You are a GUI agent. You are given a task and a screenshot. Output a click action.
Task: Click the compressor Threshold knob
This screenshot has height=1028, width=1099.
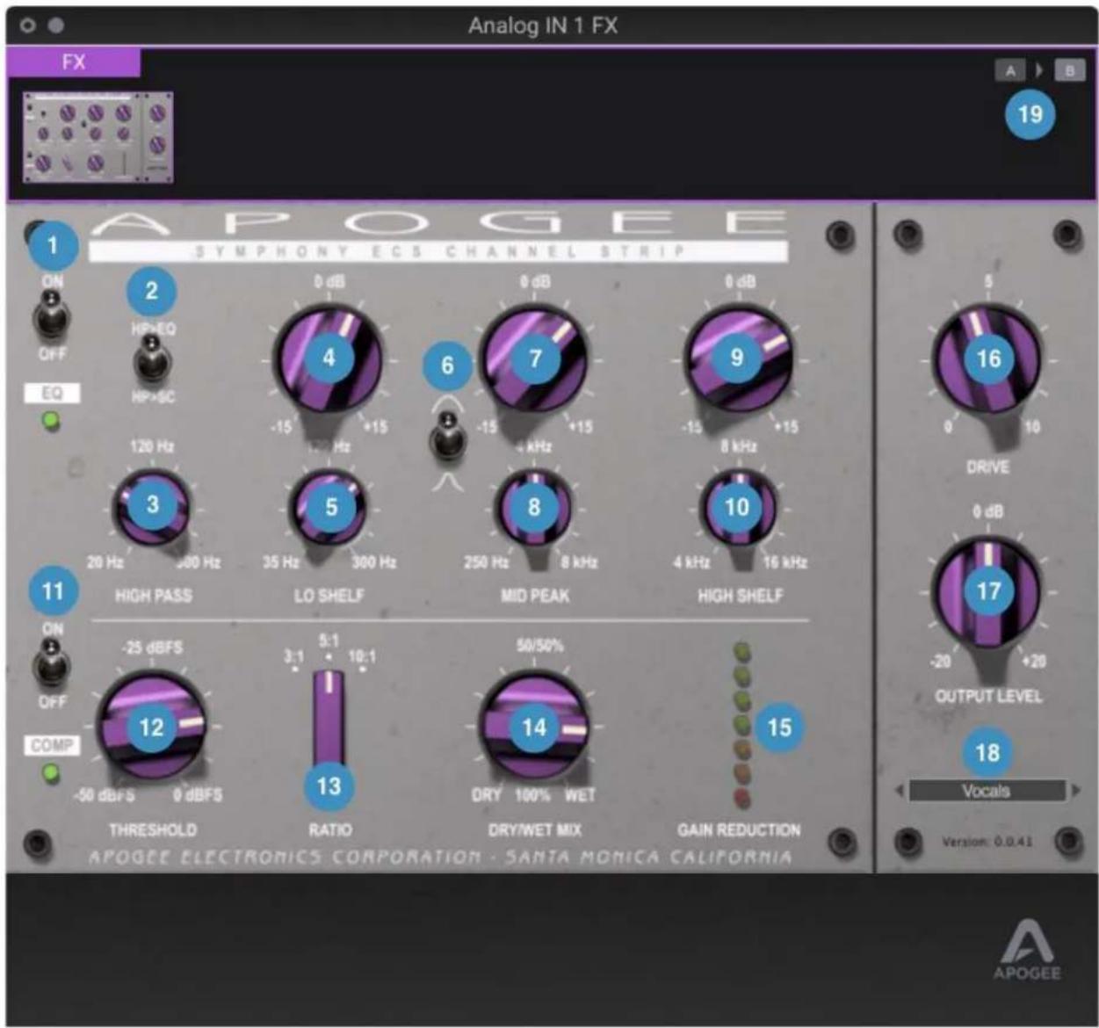click(151, 727)
